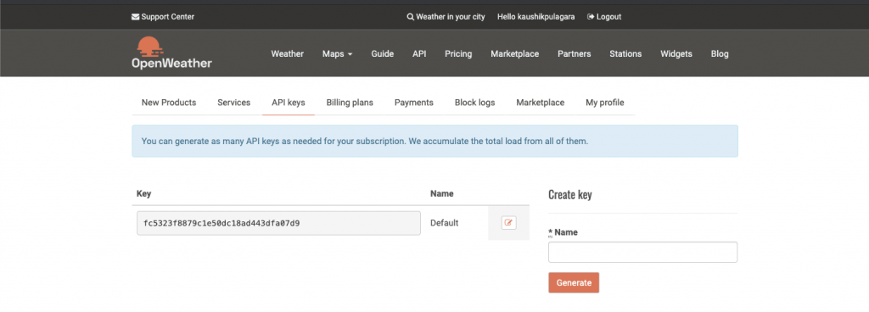The height and width of the screenshot is (312, 869).
Task: Click Weather in your city search
Action: (x=446, y=17)
